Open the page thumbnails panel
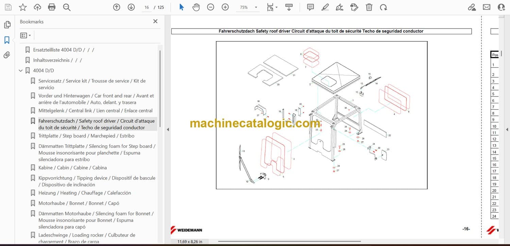The width and height of the screenshot is (510, 246). tap(7, 25)
